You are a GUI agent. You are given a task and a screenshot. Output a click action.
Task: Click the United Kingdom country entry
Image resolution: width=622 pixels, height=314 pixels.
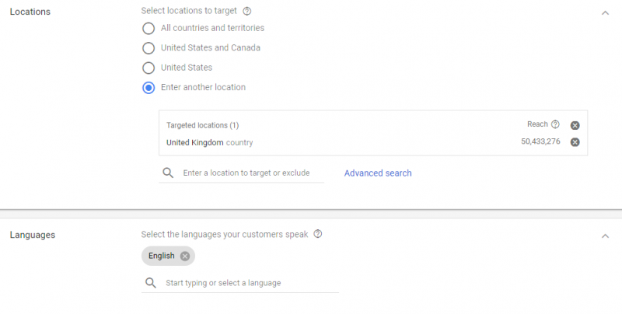tap(209, 142)
